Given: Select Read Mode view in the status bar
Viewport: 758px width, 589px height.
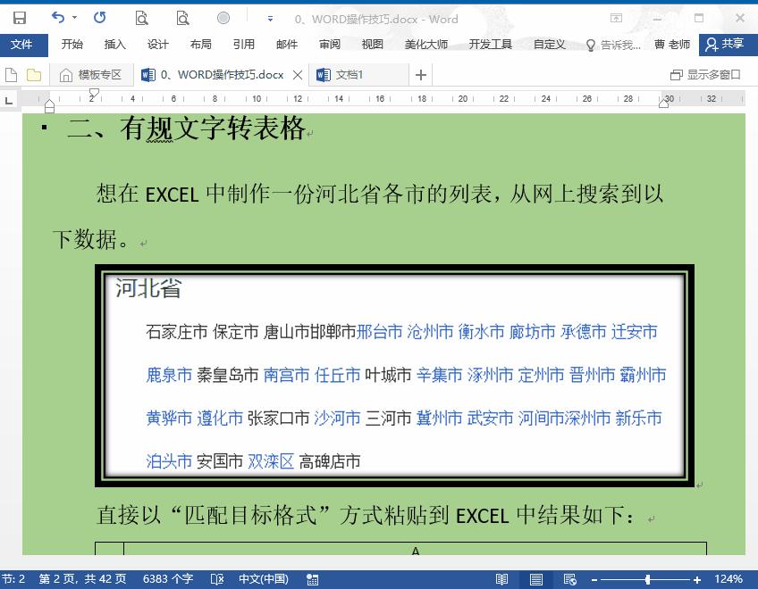Looking at the screenshot, I should coord(502,578).
